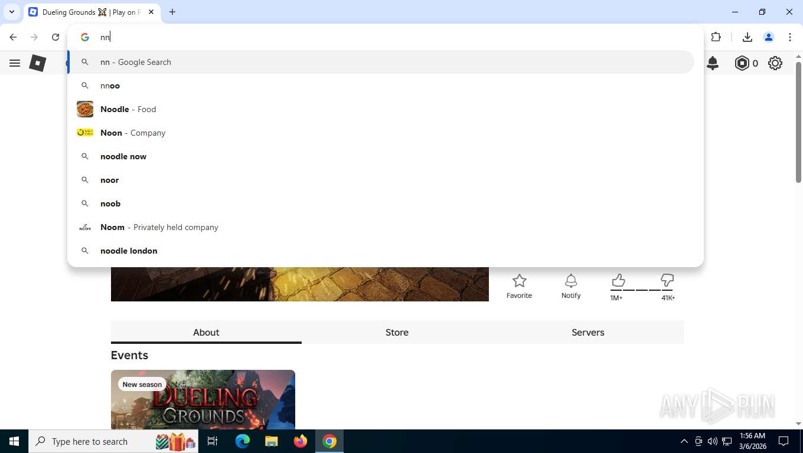Open volume control in system tray
This screenshot has width=803, height=453.
pos(713,441)
